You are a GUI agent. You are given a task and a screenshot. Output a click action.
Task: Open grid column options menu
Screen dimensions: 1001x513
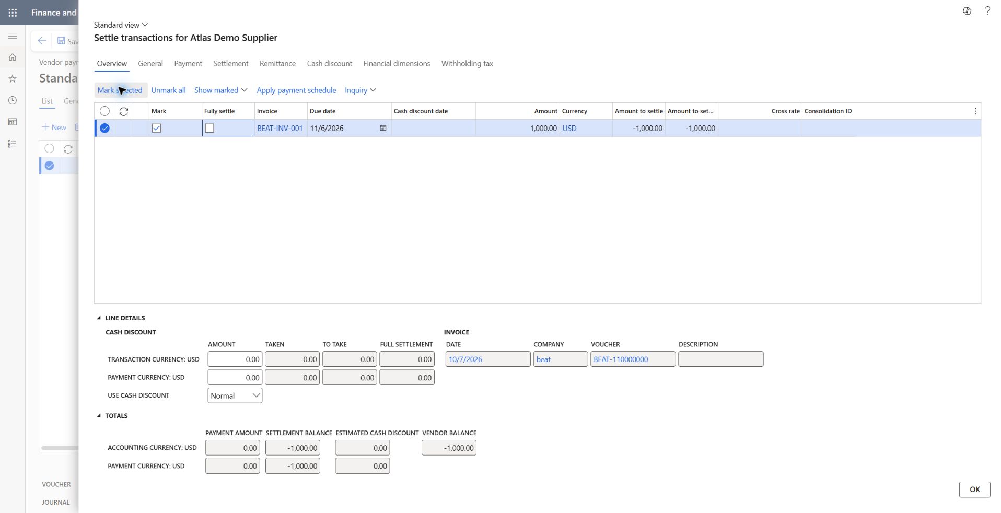pos(975,111)
